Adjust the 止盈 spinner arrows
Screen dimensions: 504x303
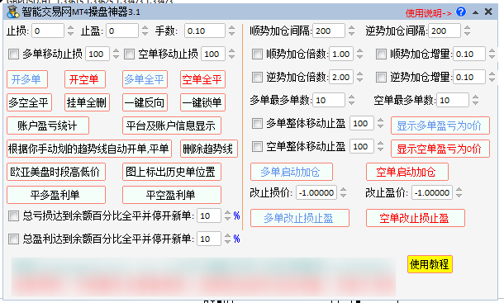(x=145, y=31)
